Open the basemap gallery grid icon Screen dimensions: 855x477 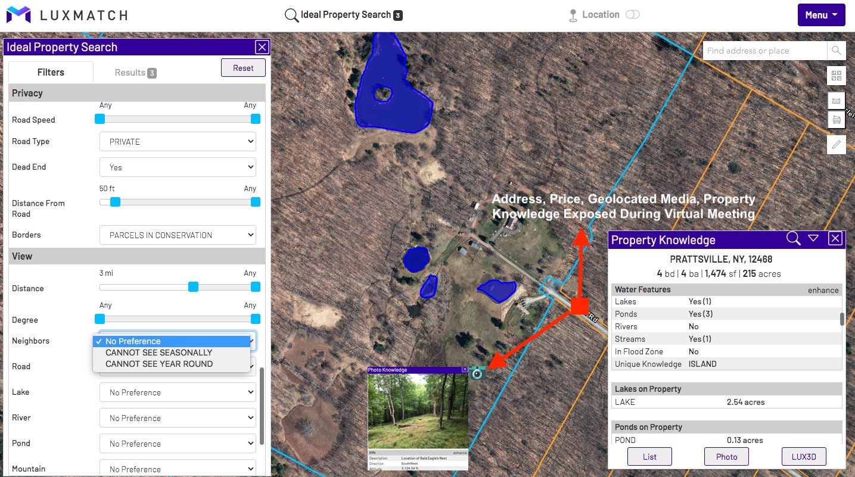(837, 76)
